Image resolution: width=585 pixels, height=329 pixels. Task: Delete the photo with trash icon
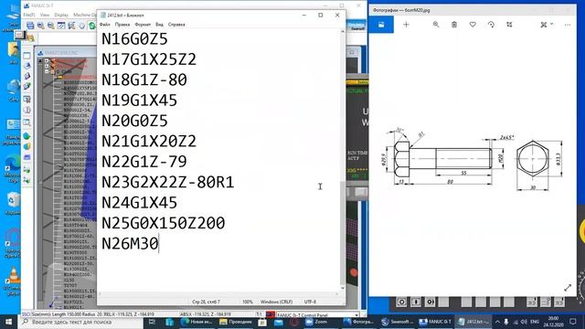[x=454, y=25]
